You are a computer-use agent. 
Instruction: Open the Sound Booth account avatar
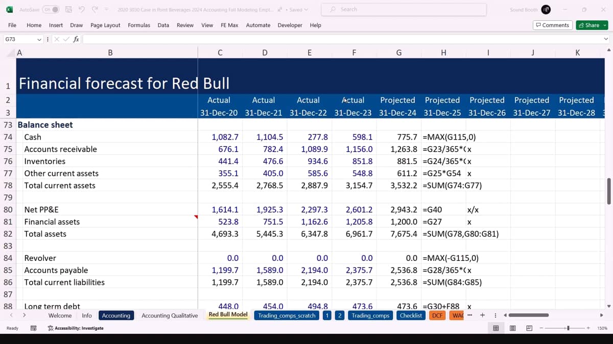point(546,10)
